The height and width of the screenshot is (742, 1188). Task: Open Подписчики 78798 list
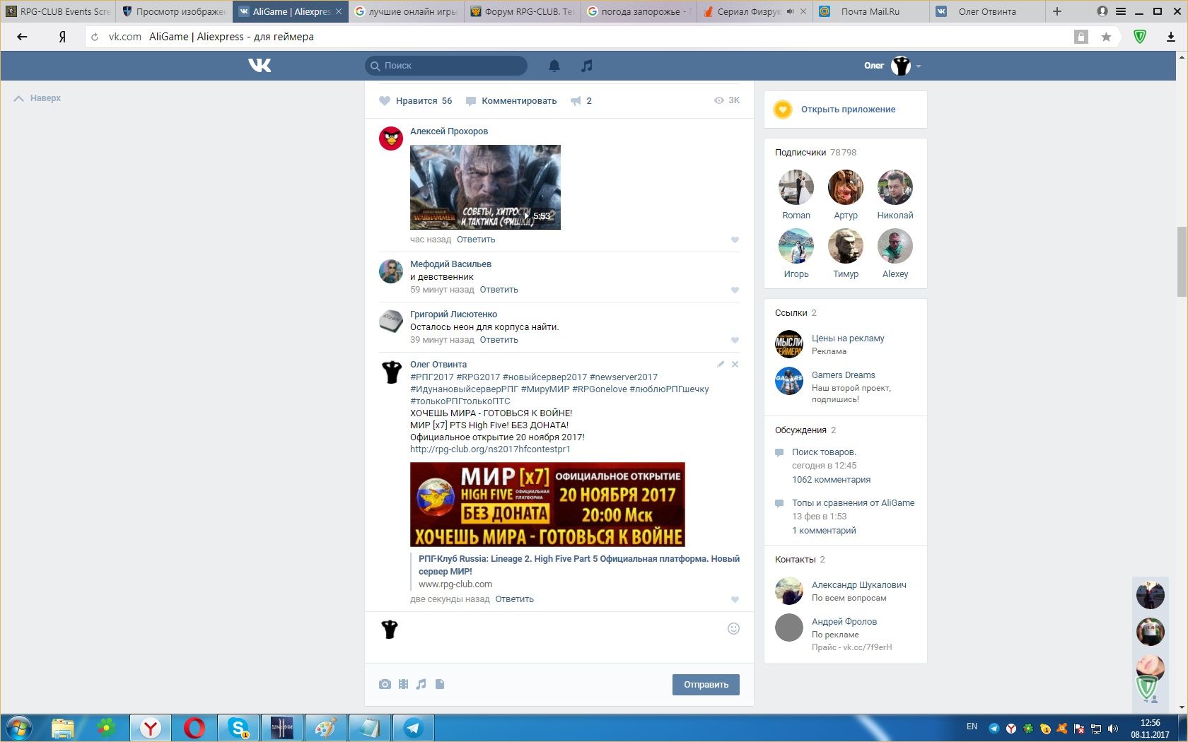815,153
